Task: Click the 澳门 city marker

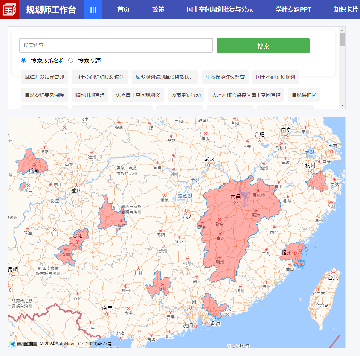Action: coord(196,326)
